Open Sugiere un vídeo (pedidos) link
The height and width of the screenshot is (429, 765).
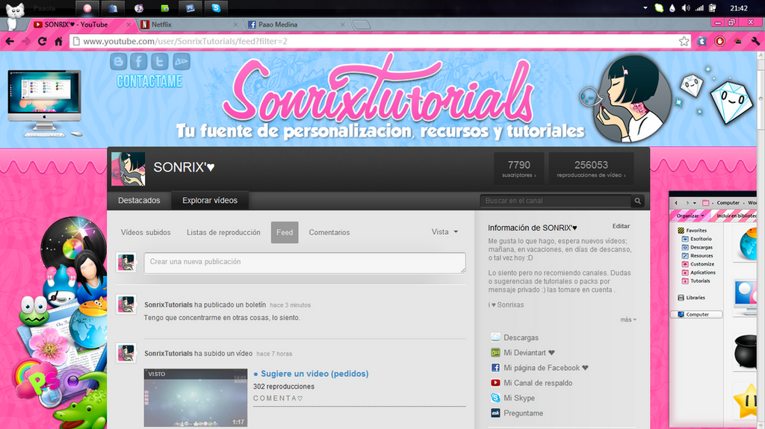[315, 374]
